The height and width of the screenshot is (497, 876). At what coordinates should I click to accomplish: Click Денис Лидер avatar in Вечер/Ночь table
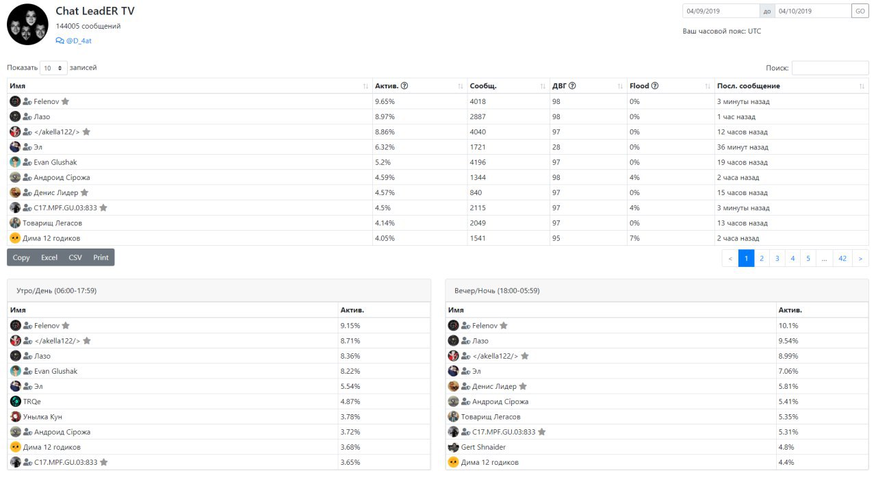pos(453,386)
